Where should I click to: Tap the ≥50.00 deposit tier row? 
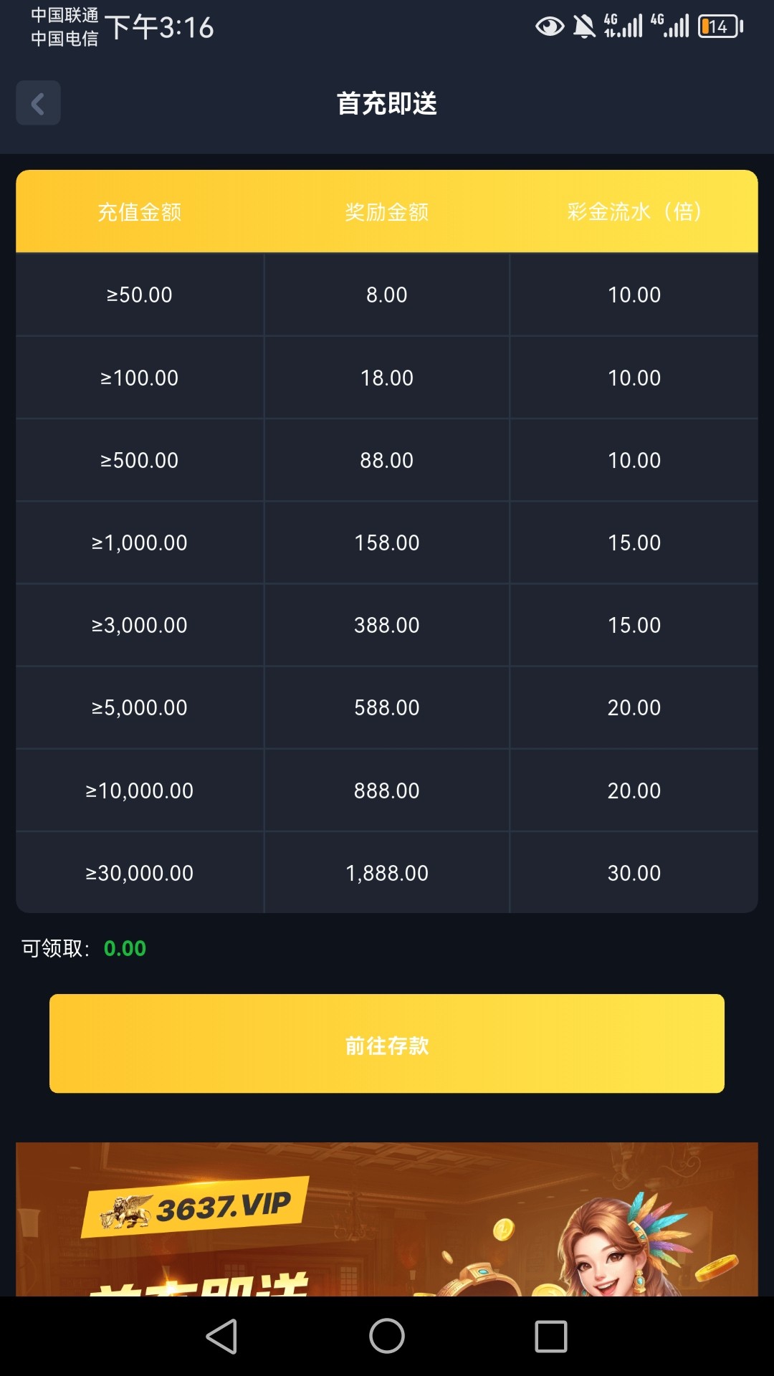point(140,295)
